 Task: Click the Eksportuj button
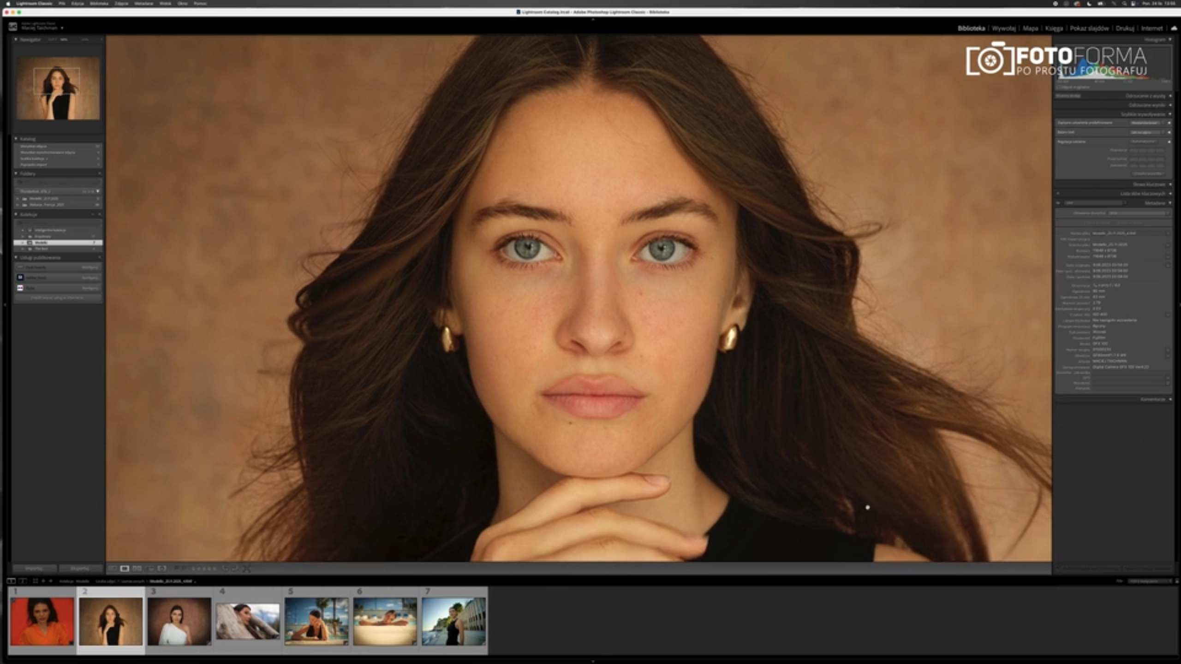(80, 569)
